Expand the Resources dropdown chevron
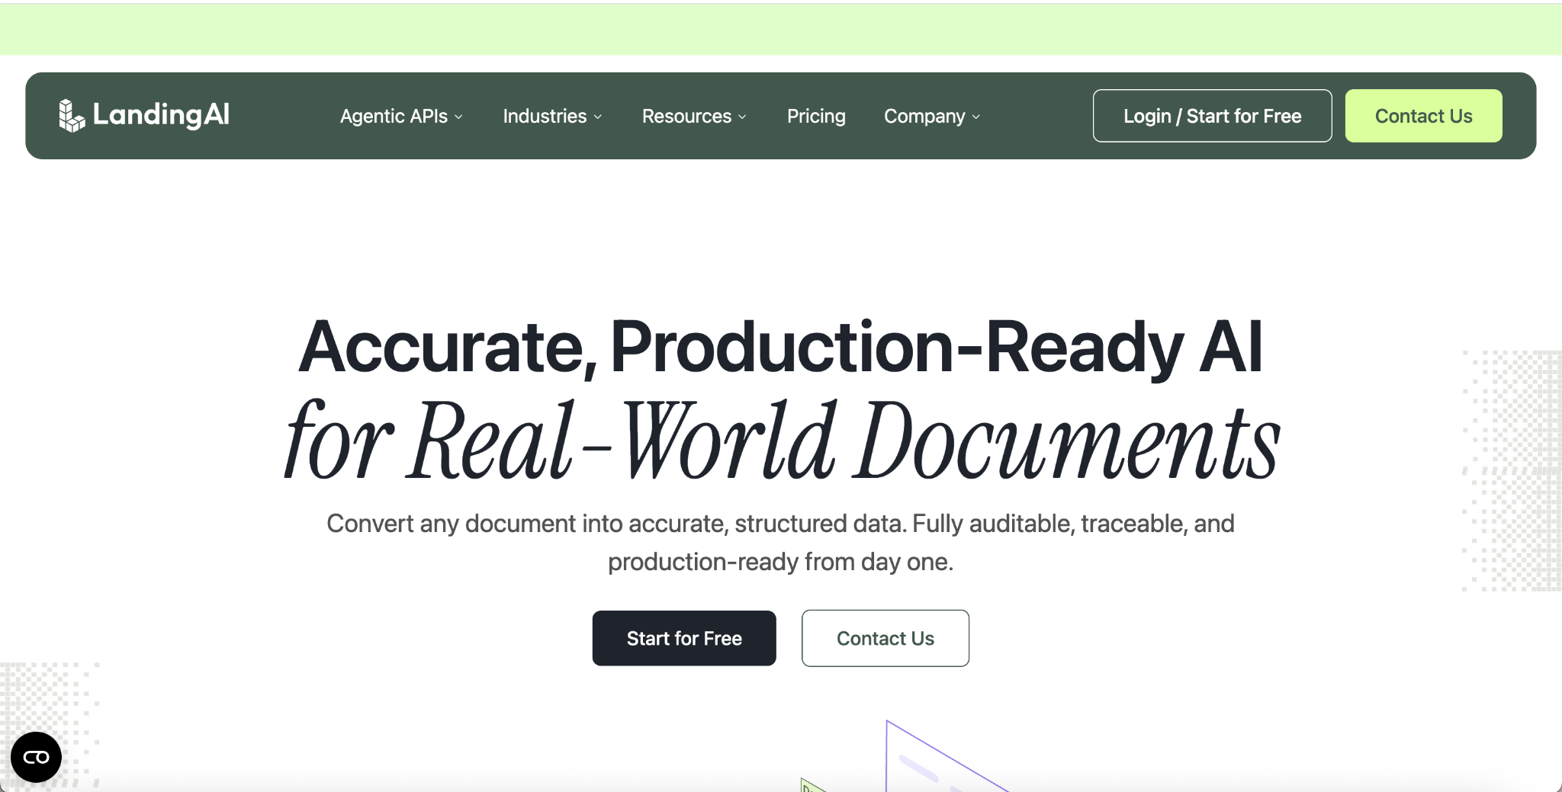The image size is (1562, 792). click(742, 117)
